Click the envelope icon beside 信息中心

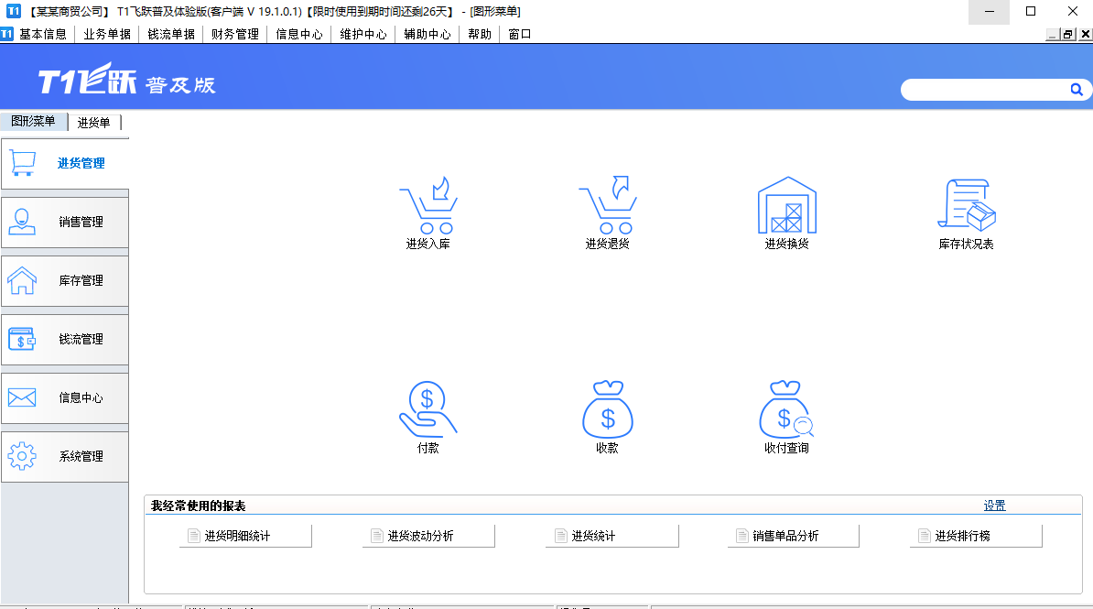coord(22,397)
